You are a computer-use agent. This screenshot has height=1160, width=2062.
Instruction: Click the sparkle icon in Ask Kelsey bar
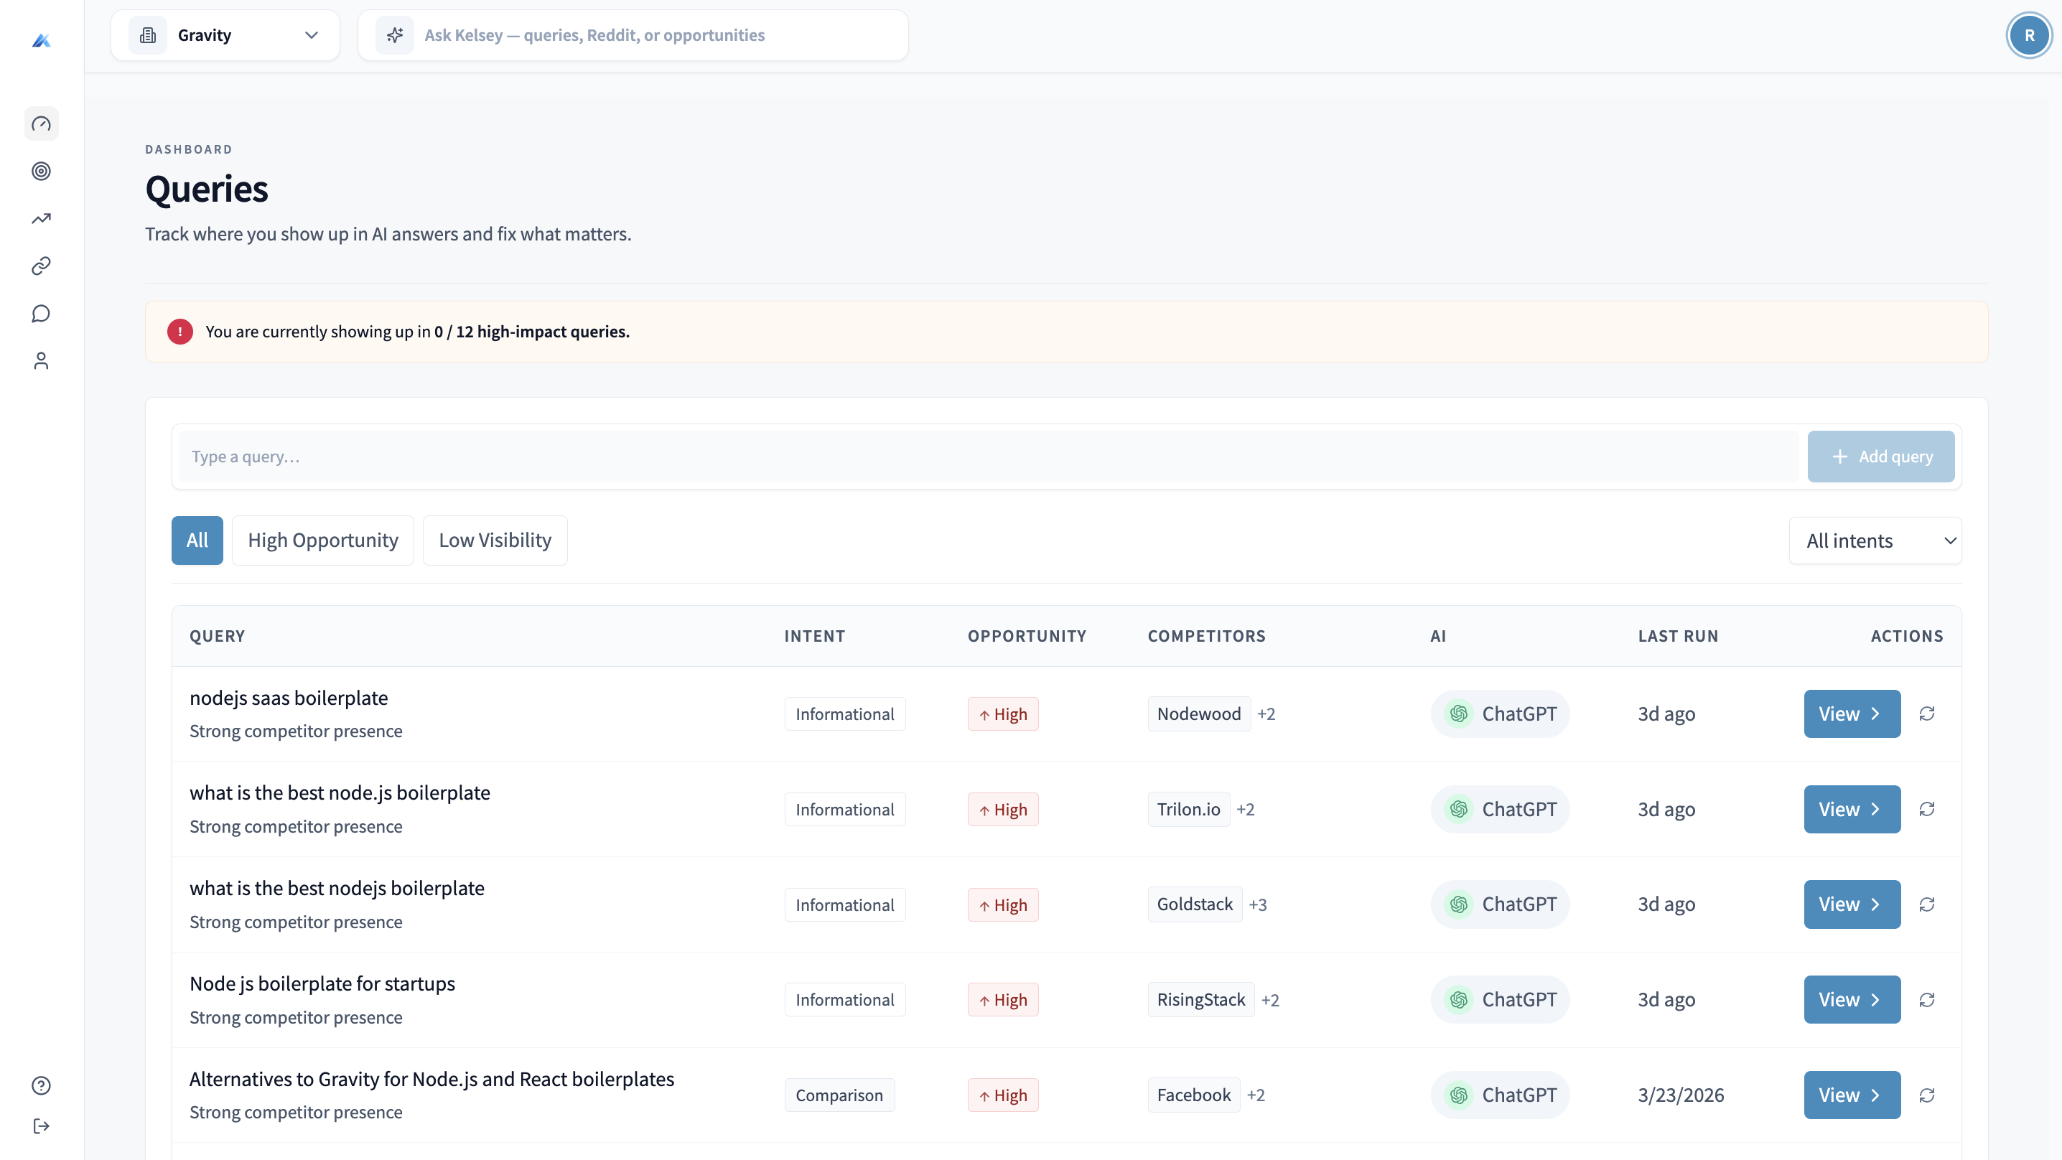395,34
